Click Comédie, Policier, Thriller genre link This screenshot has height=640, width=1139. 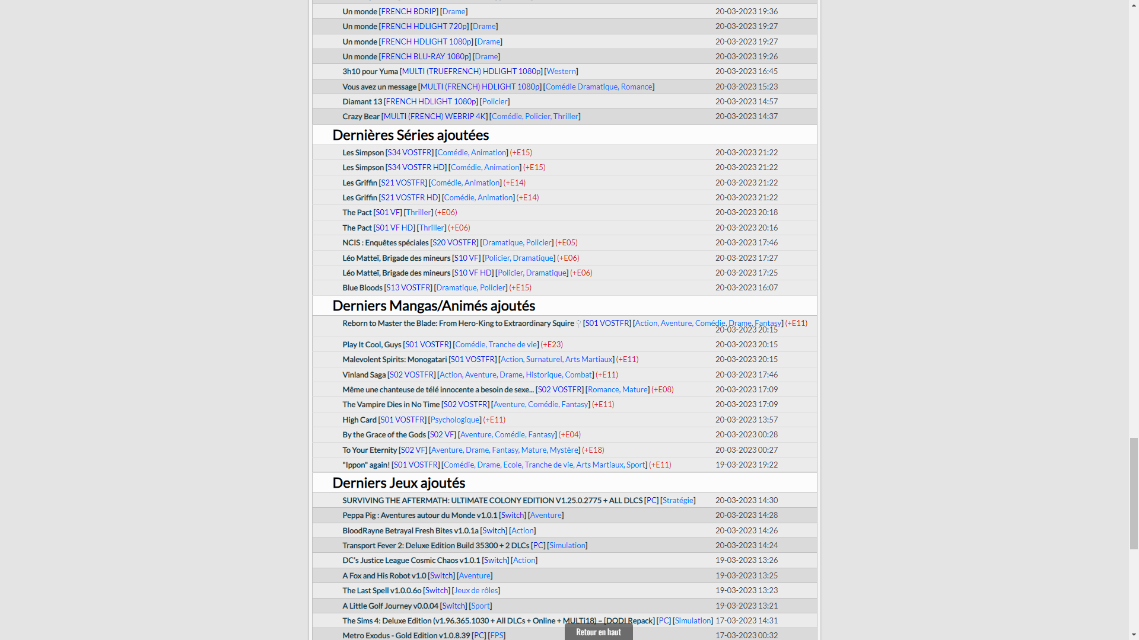click(x=534, y=116)
